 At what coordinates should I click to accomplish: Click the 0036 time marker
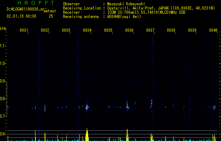click(x=129, y=30)
